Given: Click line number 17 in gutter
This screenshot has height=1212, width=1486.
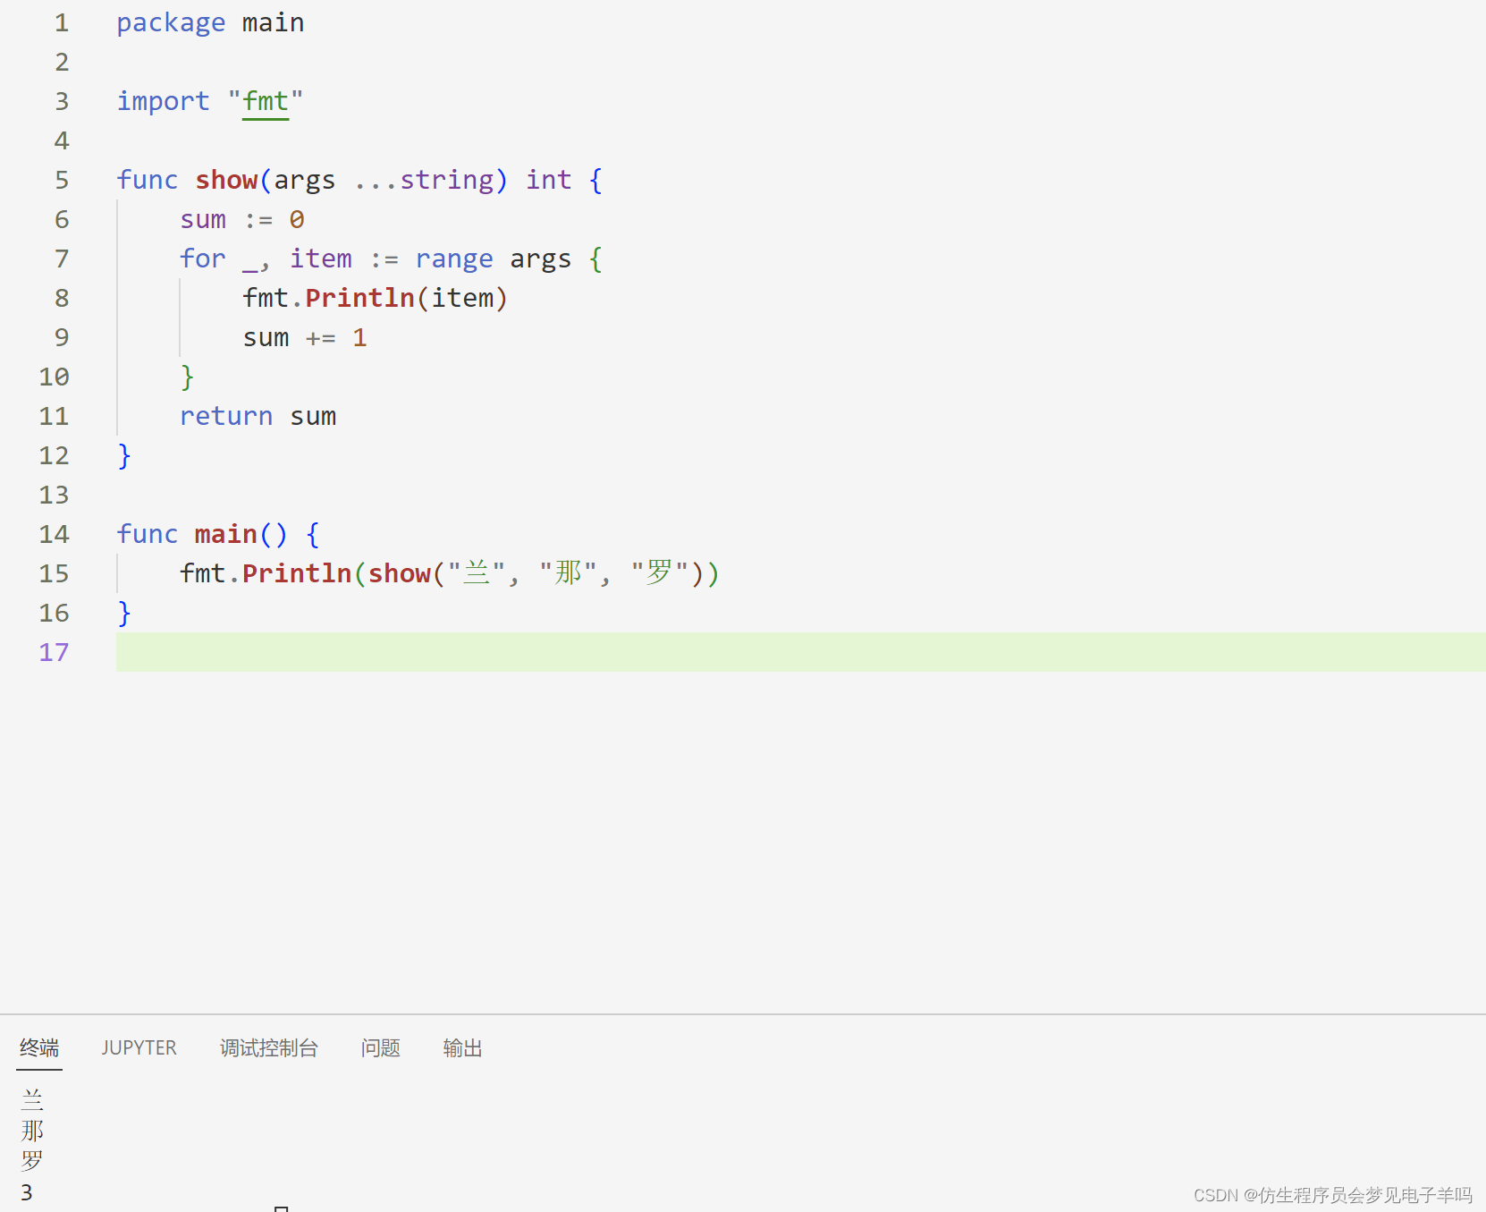Looking at the screenshot, I should click(x=54, y=652).
